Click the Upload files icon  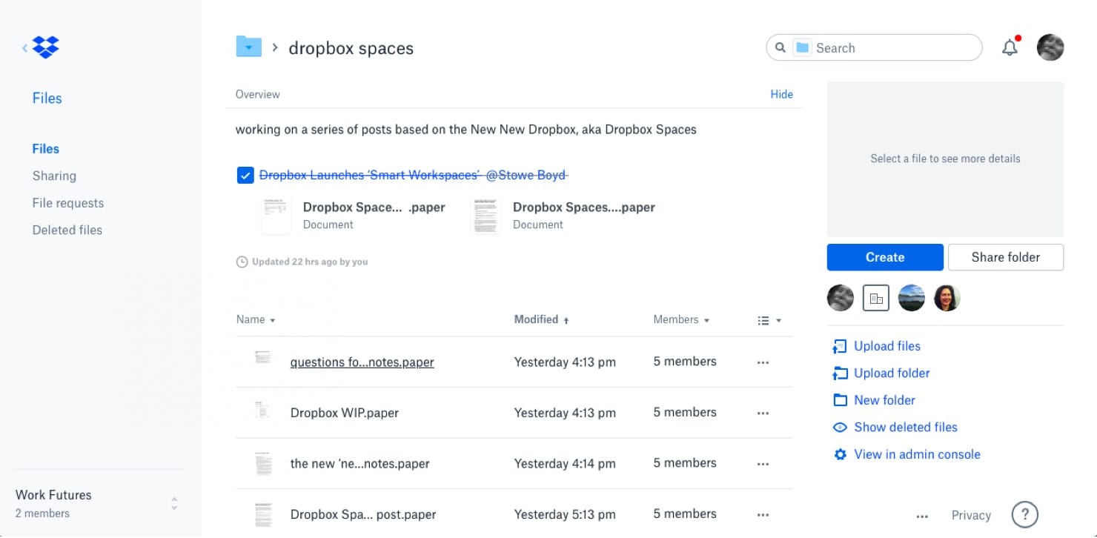pyautogui.click(x=840, y=346)
